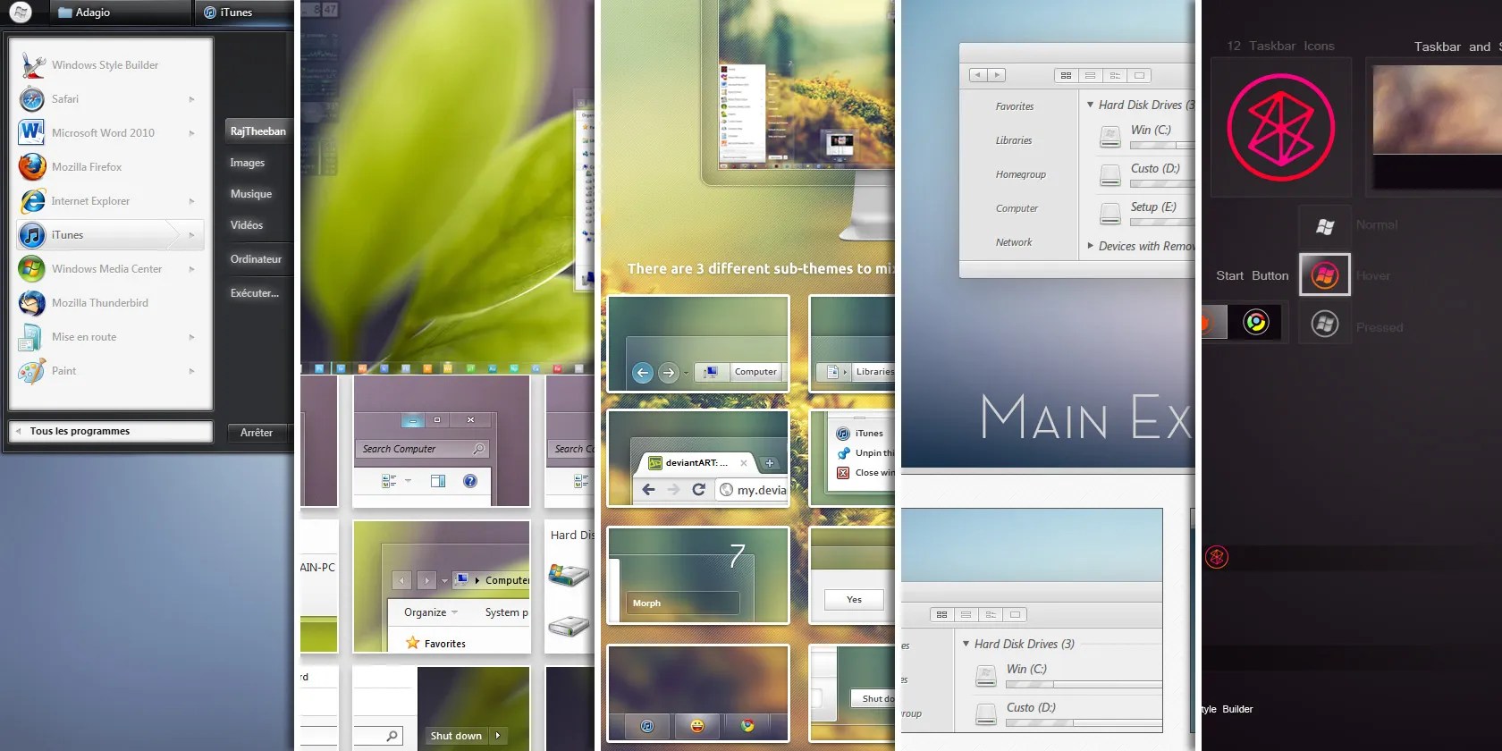Select the details view button in upper explorer toolbar
The width and height of the screenshot is (1502, 751).
click(x=1115, y=76)
